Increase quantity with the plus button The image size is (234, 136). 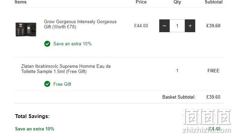[x=190, y=26]
